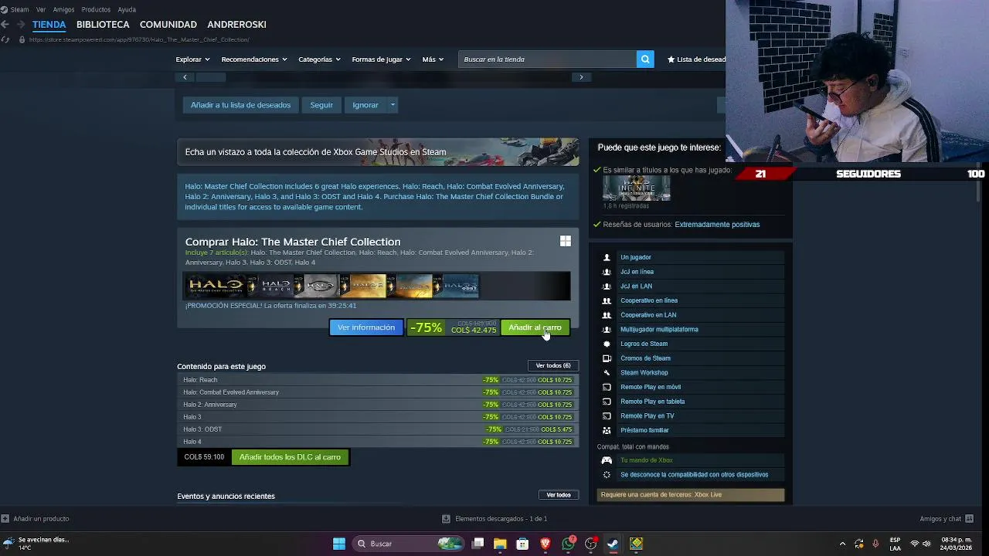Click the Cromos de Steam trading cards icon

(x=607, y=358)
